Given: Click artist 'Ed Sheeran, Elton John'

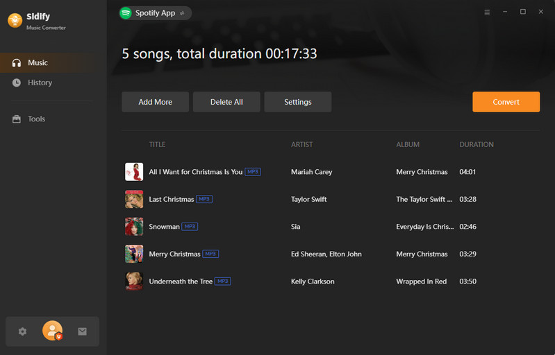Looking at the screenshot, I should point(326,254).
